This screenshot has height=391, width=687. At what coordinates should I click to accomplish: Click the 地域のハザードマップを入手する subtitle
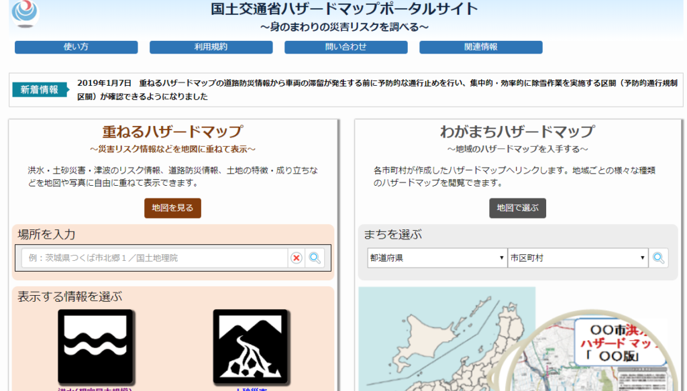tap(517, 149)
